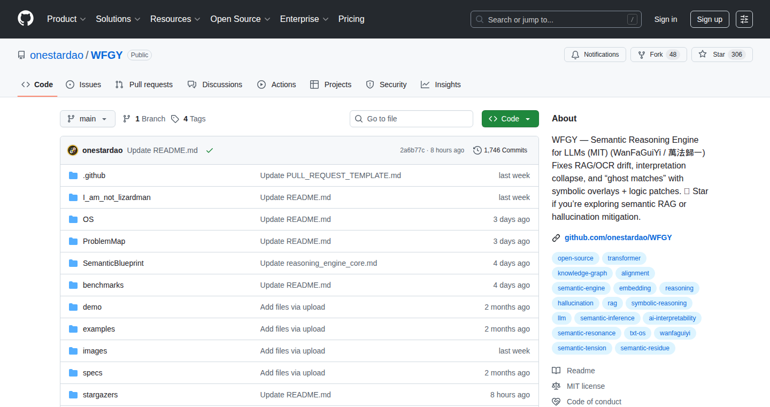The height and width of the screenshot is (407, 770).
Task: Select the symbolic-reasoning topic tag
Action: pos(659,303)
